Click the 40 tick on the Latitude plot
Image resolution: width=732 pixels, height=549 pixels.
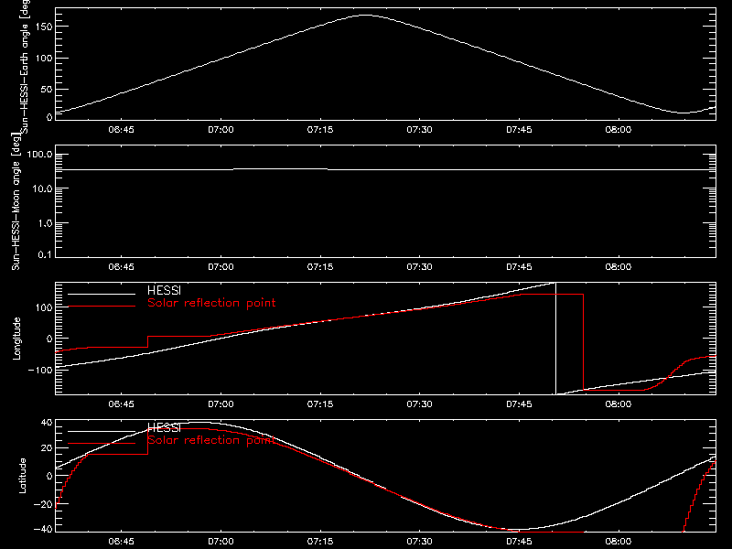[x=48, y=423]
